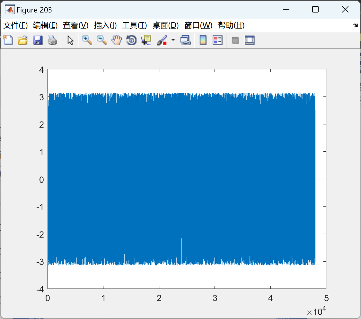Image resolution: width=361 pixels, height=319 pixels.
Task: Click the ×10^4 axis exponent label
Action: point(316,311)
